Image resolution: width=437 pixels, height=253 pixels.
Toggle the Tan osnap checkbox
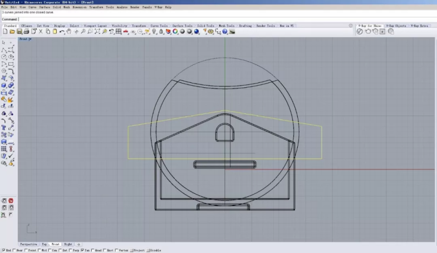point(82,250)
